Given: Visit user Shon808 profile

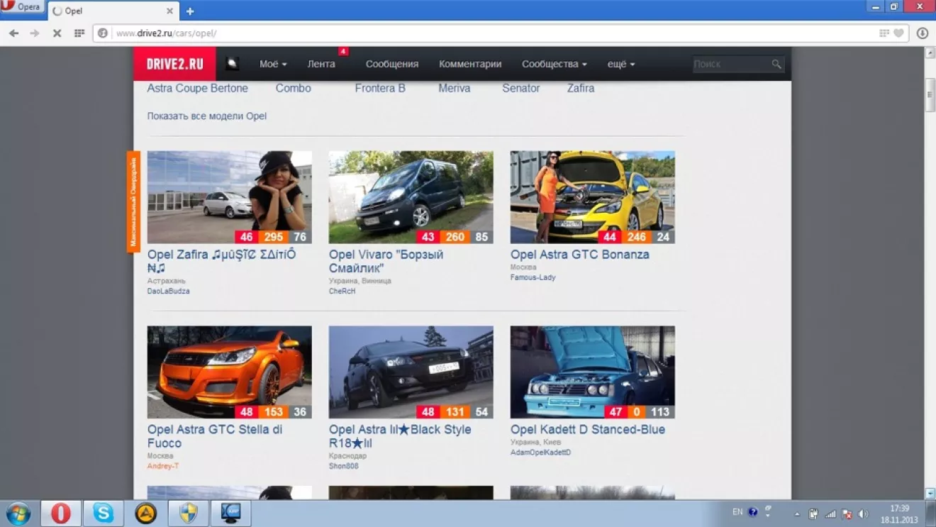Looking at the screenshot, I should click(x=344, y=467).
